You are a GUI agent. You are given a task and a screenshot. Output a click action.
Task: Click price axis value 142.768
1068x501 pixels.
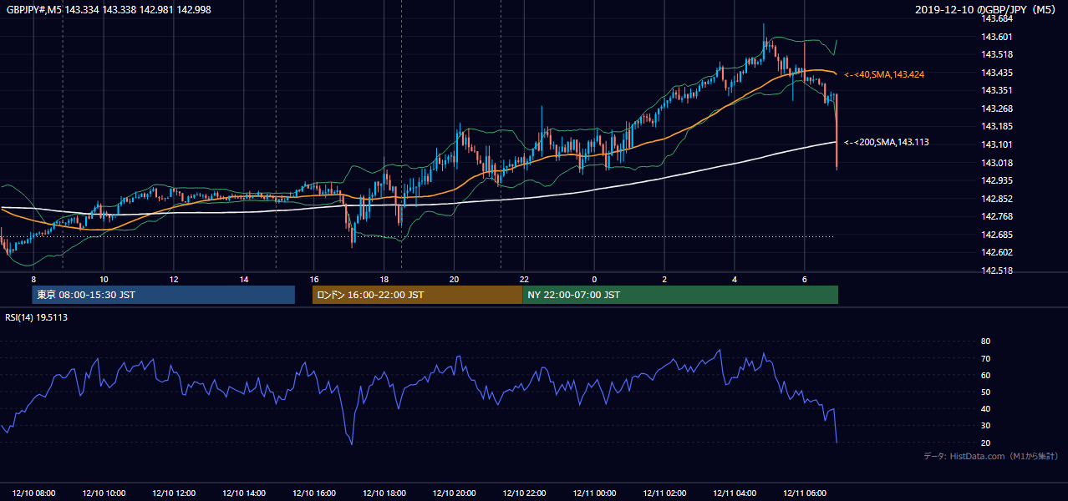click(x=997, y=216)
